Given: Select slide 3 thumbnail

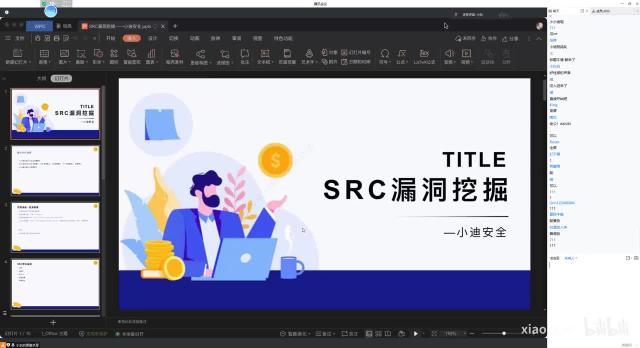Looking at the screenshot, I should [55, 227].
